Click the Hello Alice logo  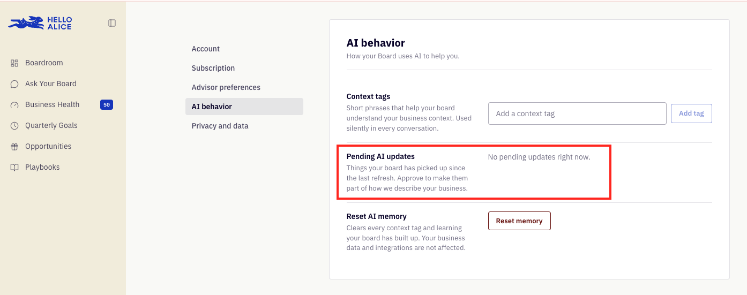point(40,23)
